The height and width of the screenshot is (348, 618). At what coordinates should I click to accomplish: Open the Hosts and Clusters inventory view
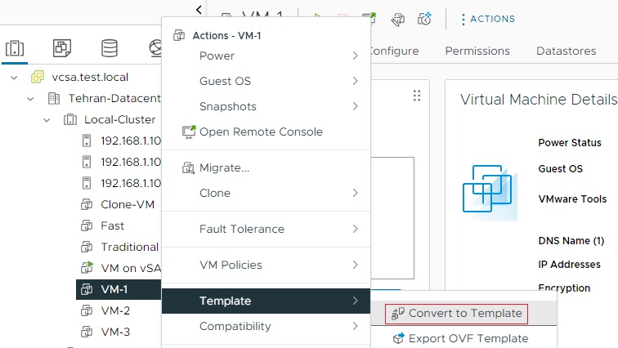[14, 48]
